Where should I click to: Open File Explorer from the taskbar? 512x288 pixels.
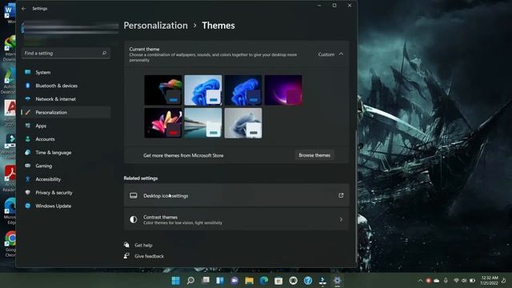click(249, 281)
